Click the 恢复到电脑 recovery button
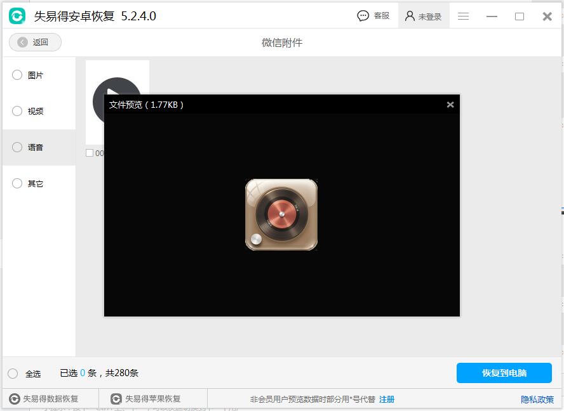Image resolution: width=564 pixels, height=411 pixels. click(504, 373)
